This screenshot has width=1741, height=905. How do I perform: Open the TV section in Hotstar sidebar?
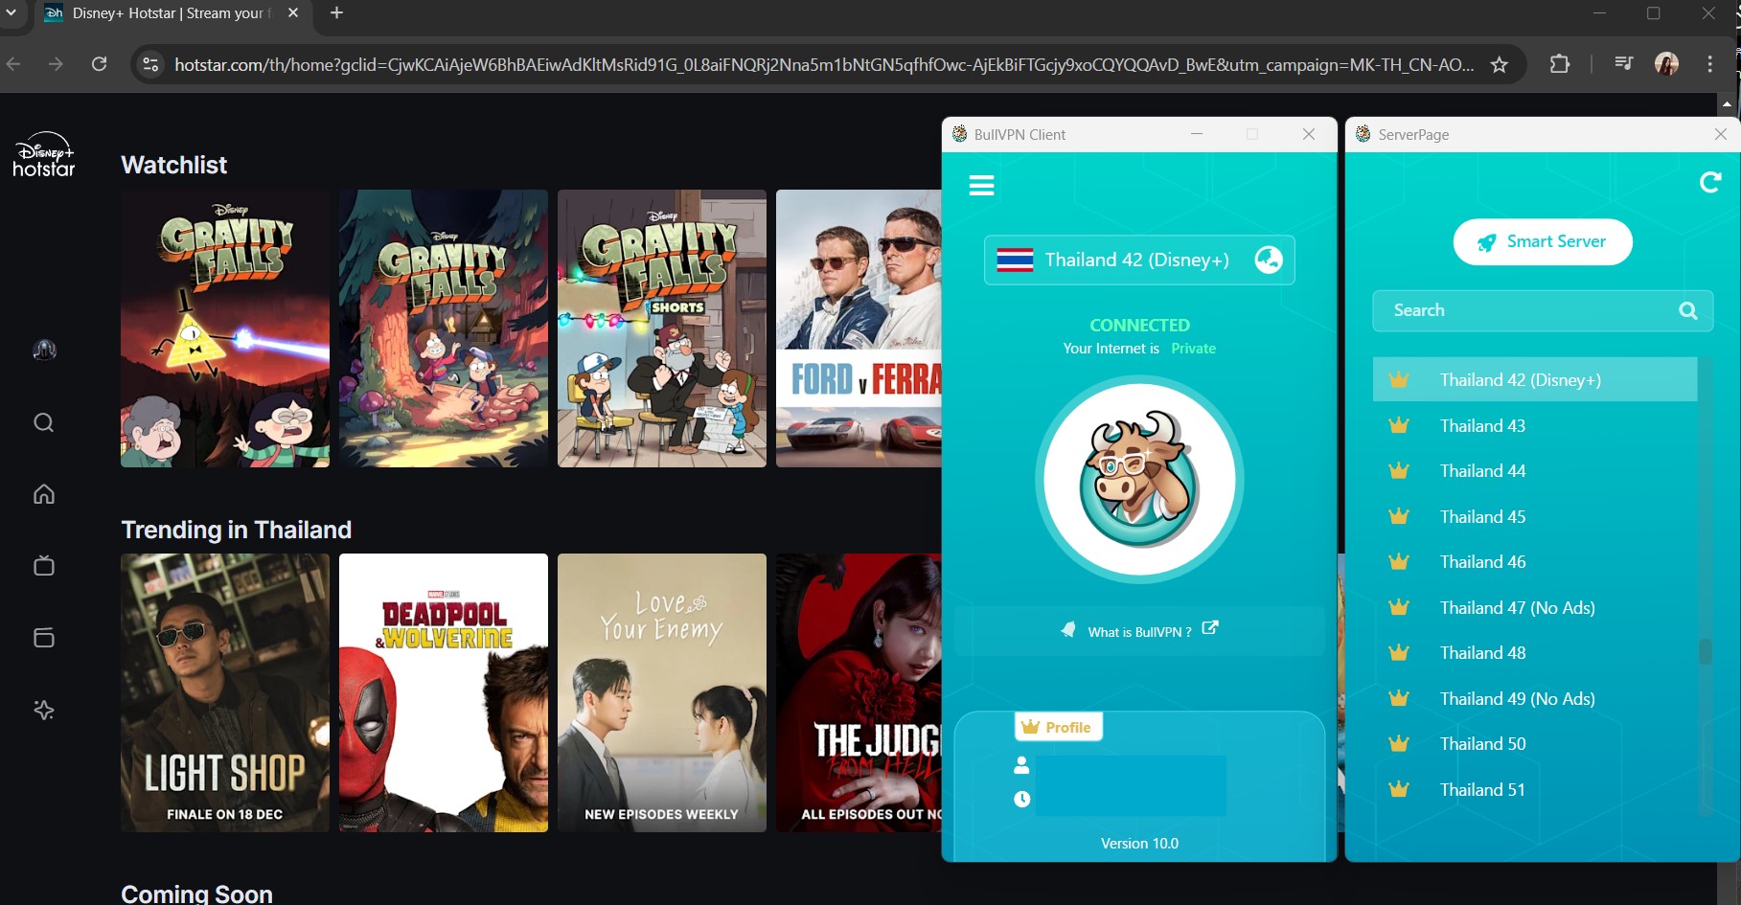[44, 565]
